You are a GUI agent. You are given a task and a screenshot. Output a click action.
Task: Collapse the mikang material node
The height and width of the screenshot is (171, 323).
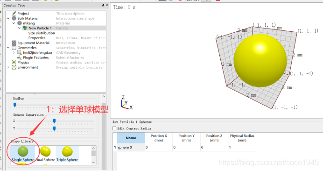tap(14, 23)
